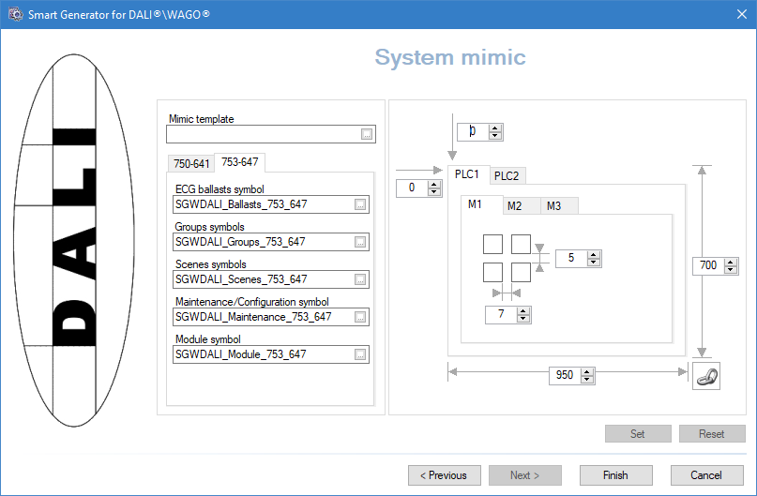Open the M2 module tab
Image resolution: width=757 pixels, height=496 pixels.
click(x=514, y=206)
